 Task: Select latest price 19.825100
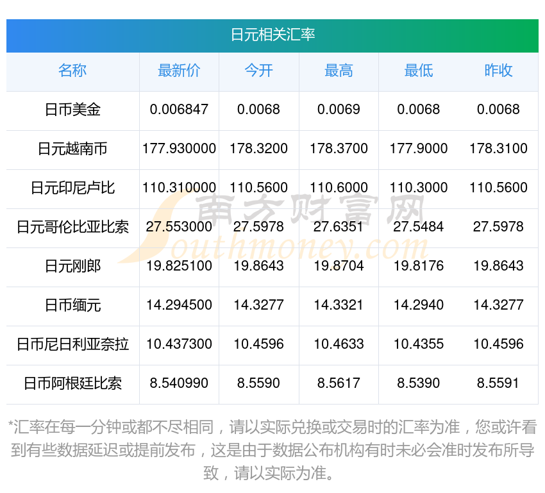point(179,266)
